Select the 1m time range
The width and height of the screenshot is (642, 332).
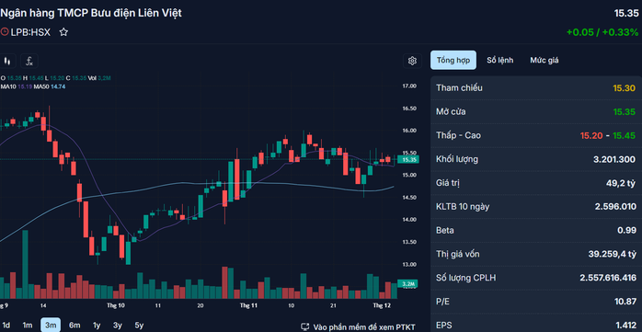click(x=28, y=326)
